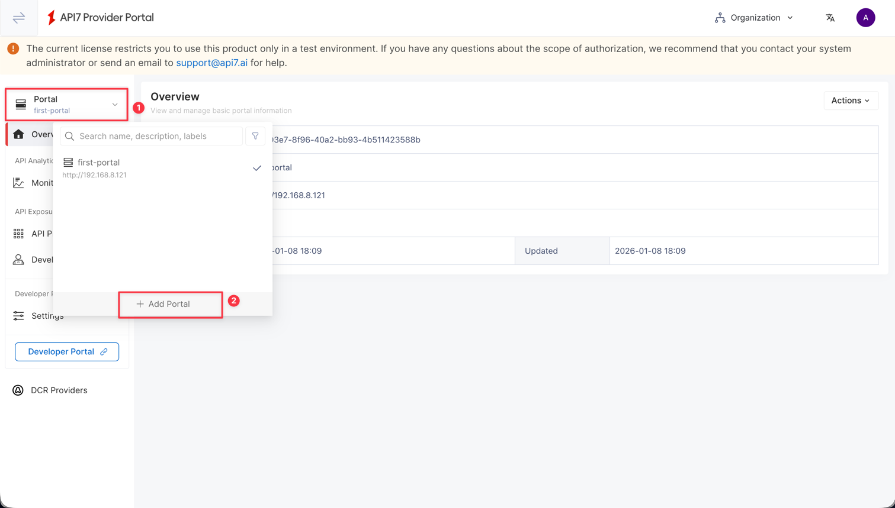Click the API Products grid icon
Image resolution: width=895 pixels, height=508 pixels.
(x=19, y=234)
